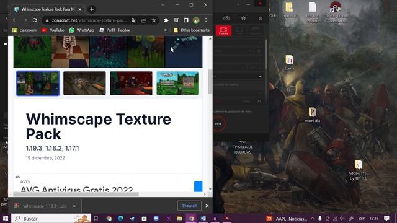Screen dimensions: 397x223
Task: Open Microsoft Store from taskbar
Action: 145,218
